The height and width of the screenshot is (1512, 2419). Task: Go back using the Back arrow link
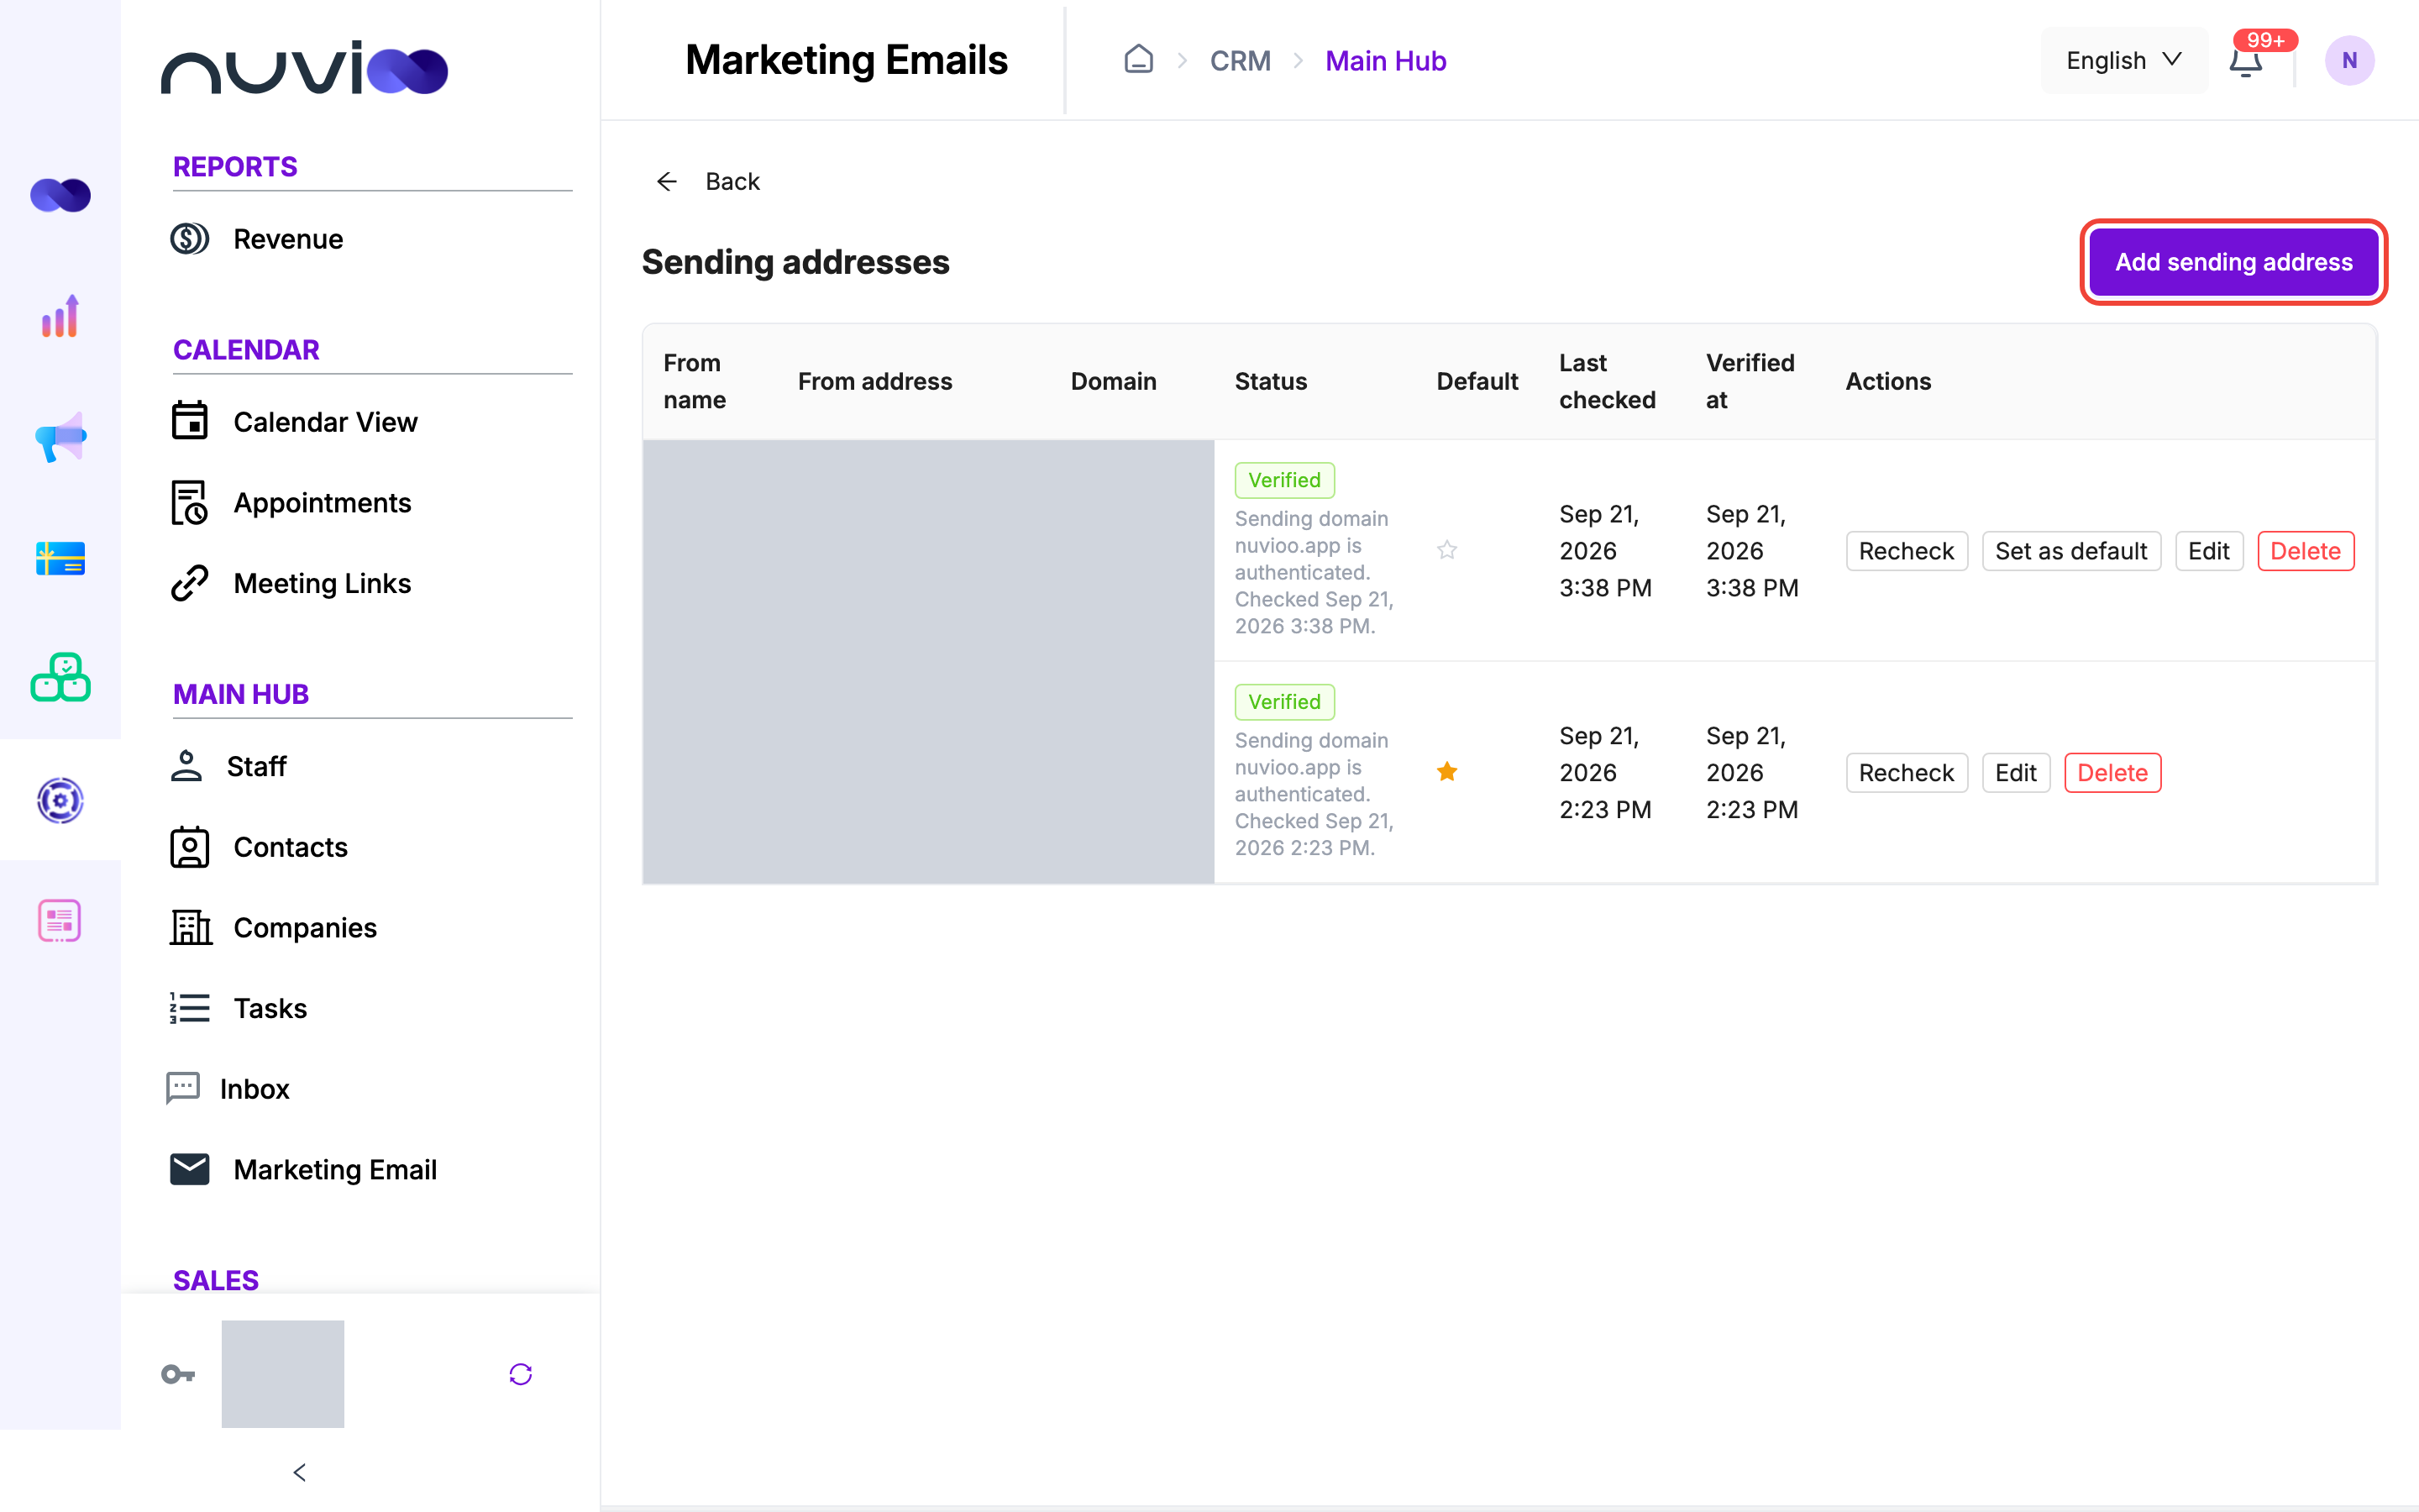708,181
